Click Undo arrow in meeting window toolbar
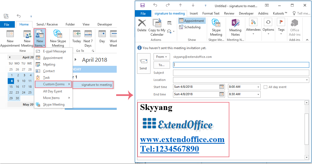Screen dimensions: 312x164 [155, 5]
